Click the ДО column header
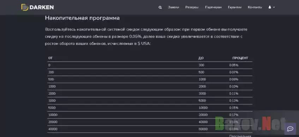299x137 pixels. tap(201, 58)
